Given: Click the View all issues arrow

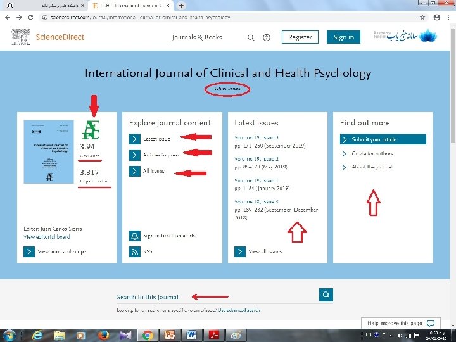Looking at the screenshot, I should (240, 251).
